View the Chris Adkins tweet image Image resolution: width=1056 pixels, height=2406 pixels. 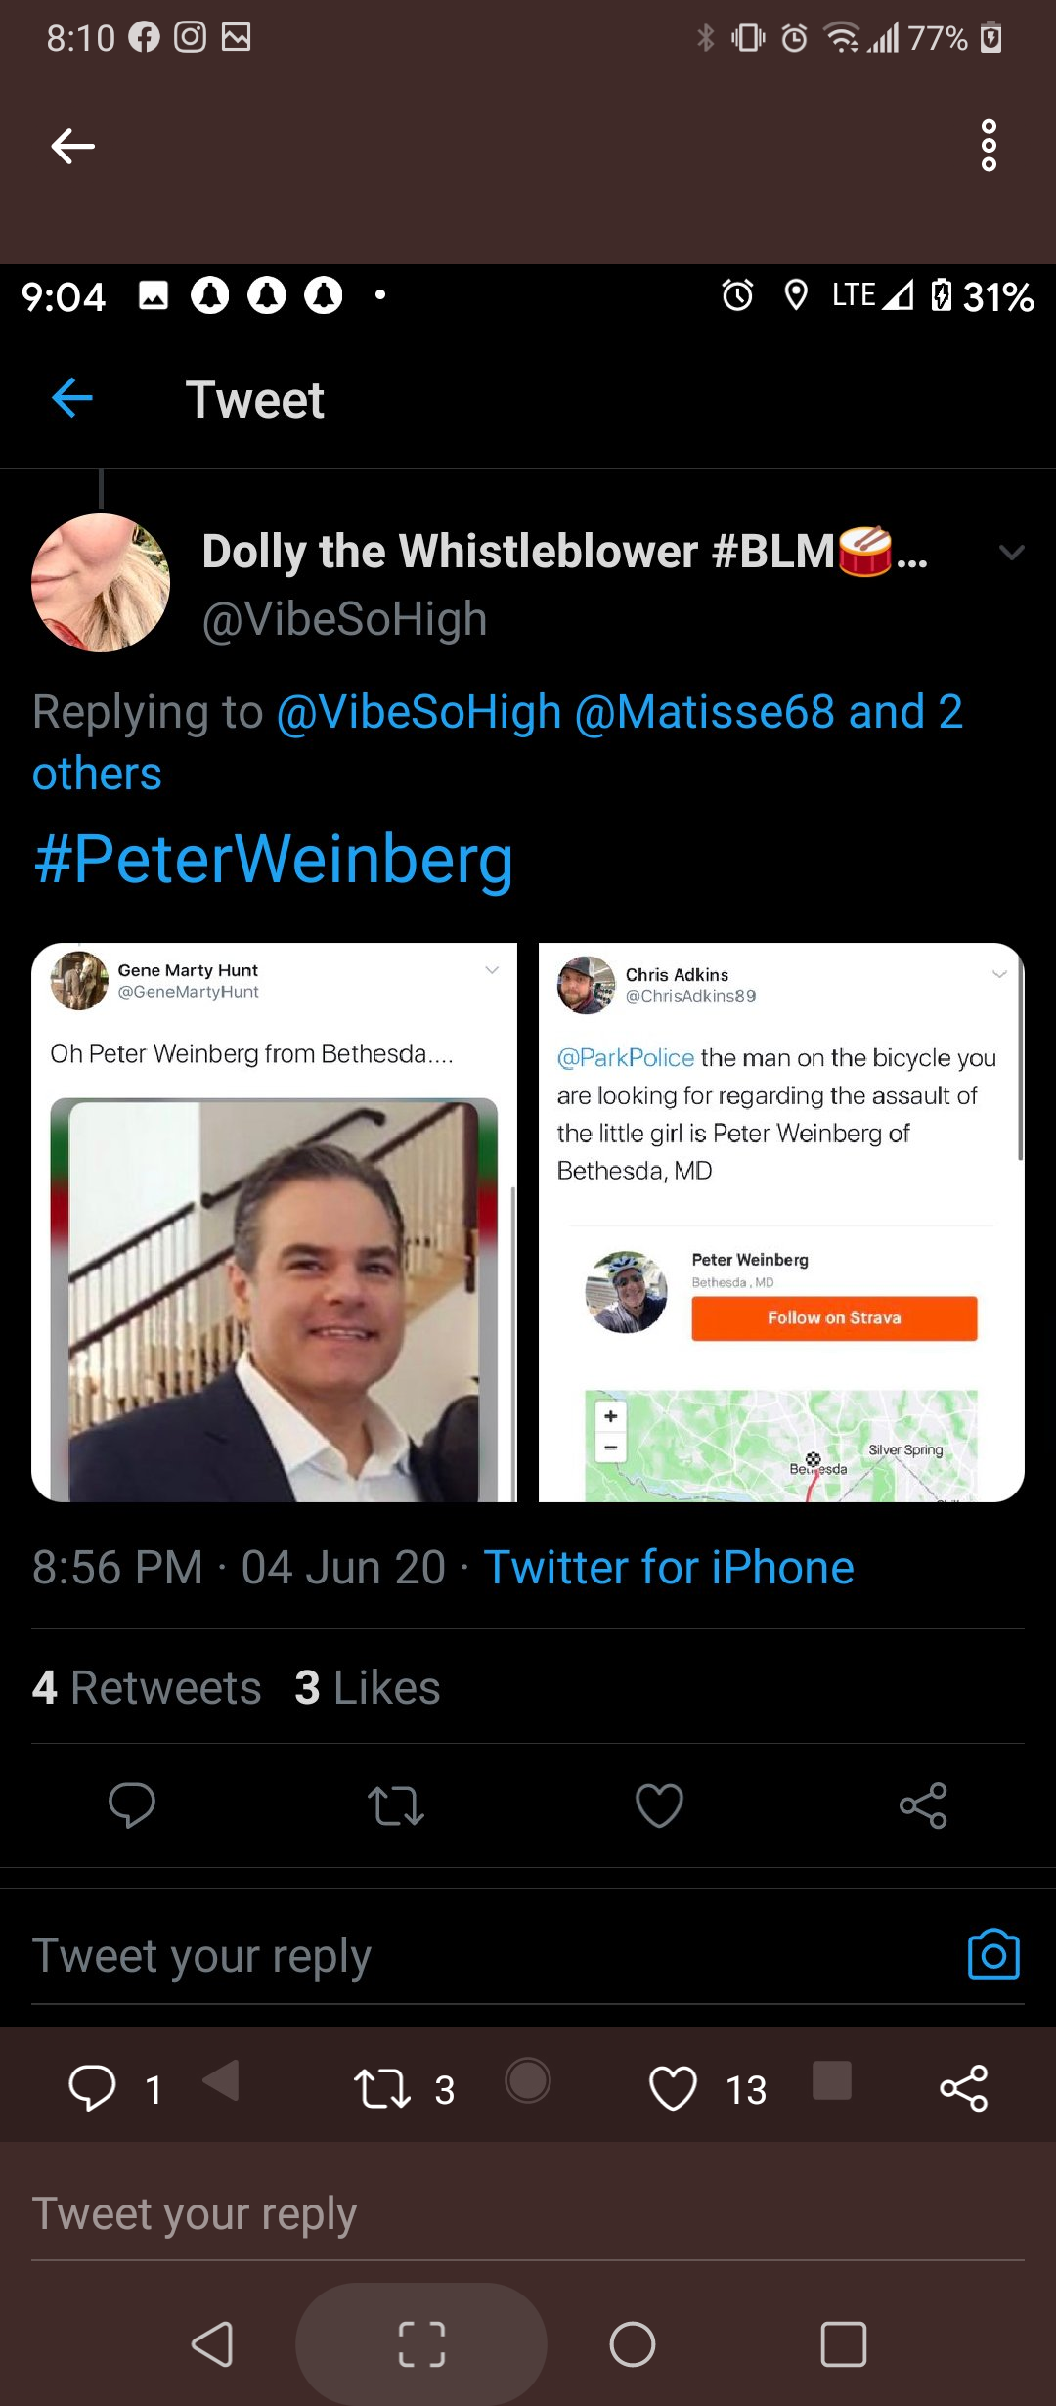point(781,1223)
